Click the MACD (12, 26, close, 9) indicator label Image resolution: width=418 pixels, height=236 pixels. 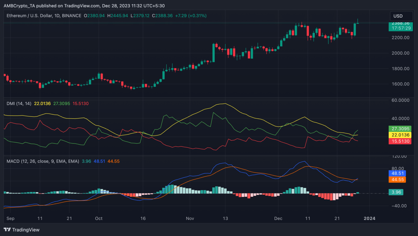pyautogui.click(x=43, y=161)
